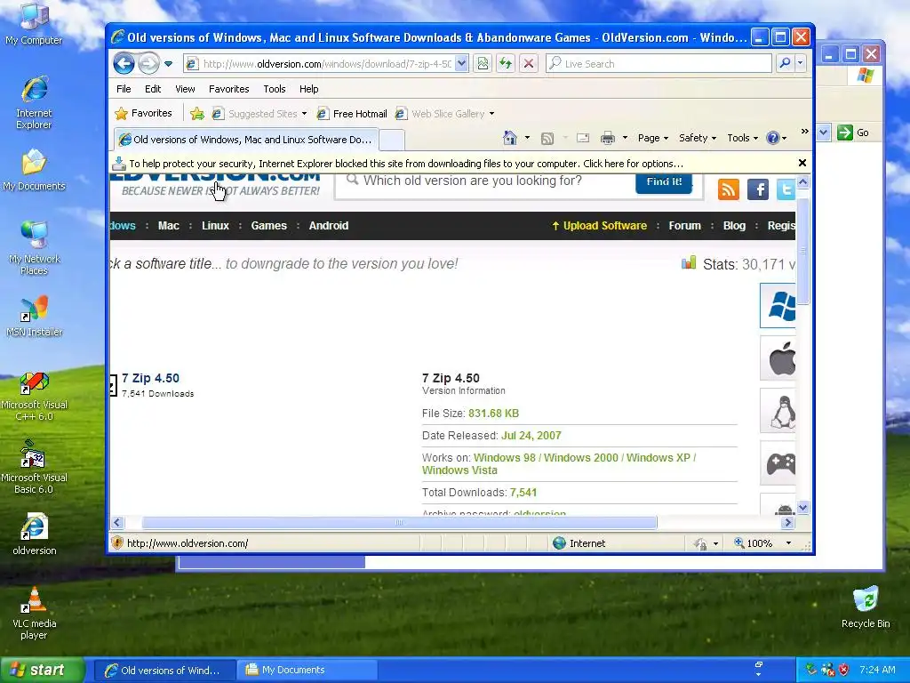The height and width of the screenshot is (683, 910).
Task: Open the recent pages dropdown arrow
Action: click(x=168, y=64)
